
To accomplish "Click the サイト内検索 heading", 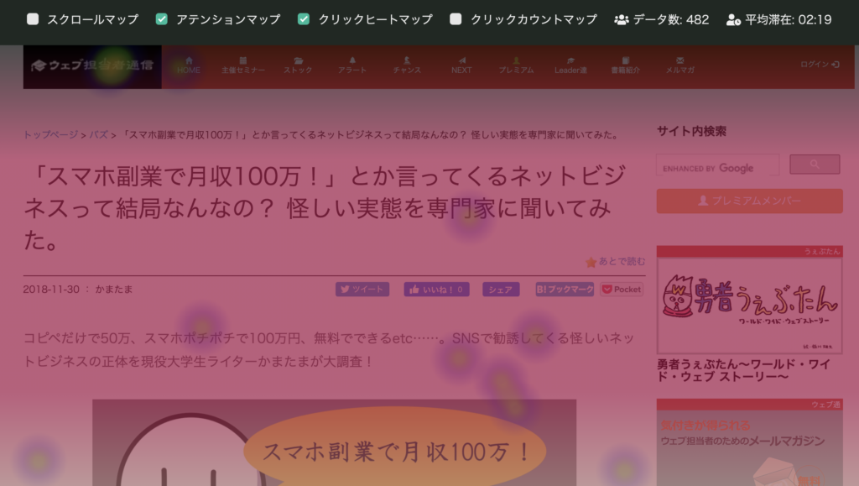I will 691,132.
